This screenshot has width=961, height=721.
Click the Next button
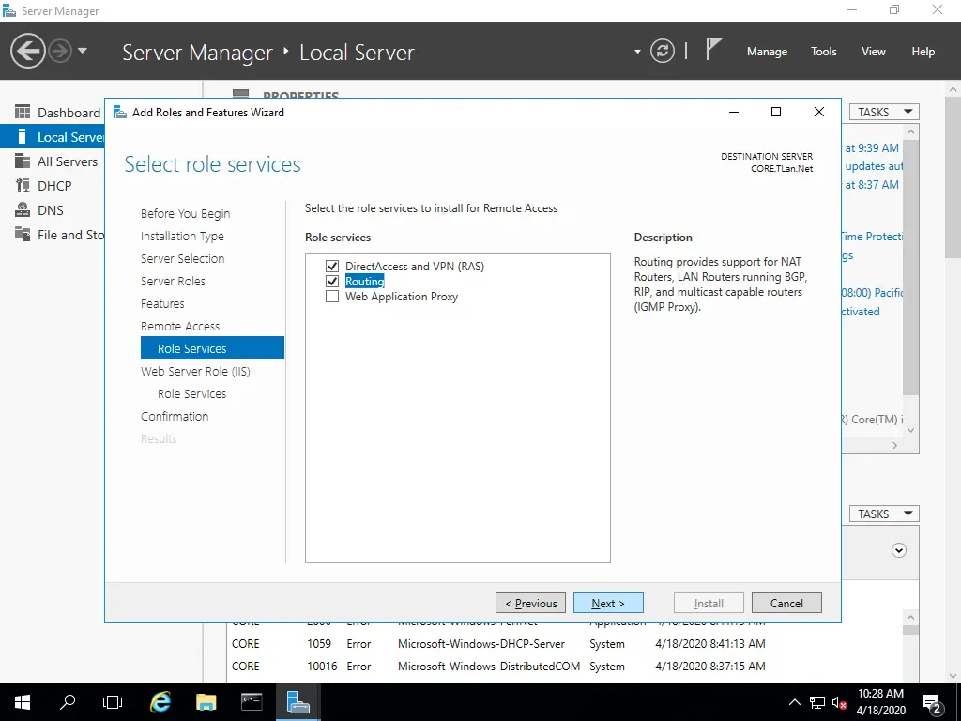tap(609, 603)
